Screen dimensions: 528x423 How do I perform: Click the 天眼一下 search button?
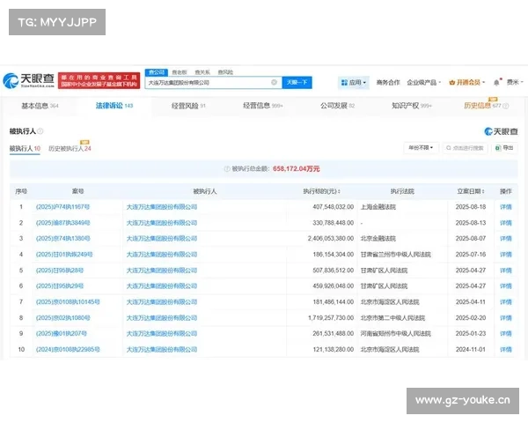point(297,82)
